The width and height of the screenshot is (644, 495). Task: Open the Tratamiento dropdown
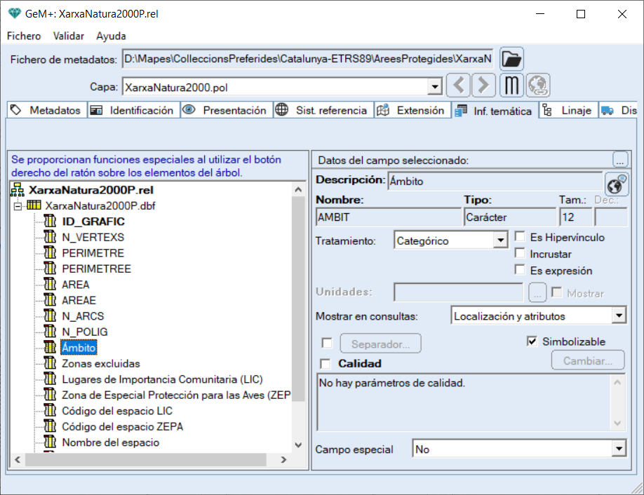pos(500,240)
